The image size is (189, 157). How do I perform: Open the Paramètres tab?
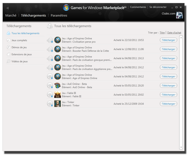coord(59,15)
